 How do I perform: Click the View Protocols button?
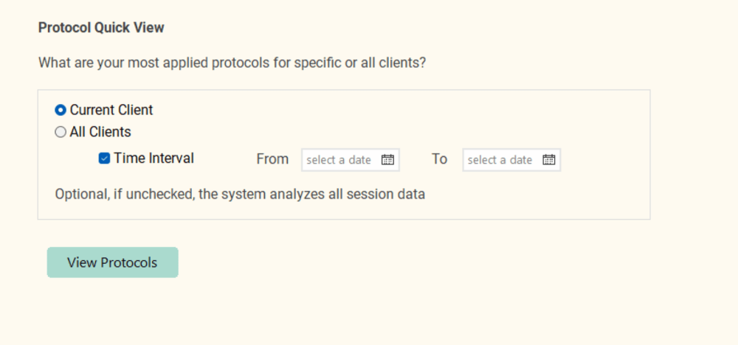click(x=112, y=262)
